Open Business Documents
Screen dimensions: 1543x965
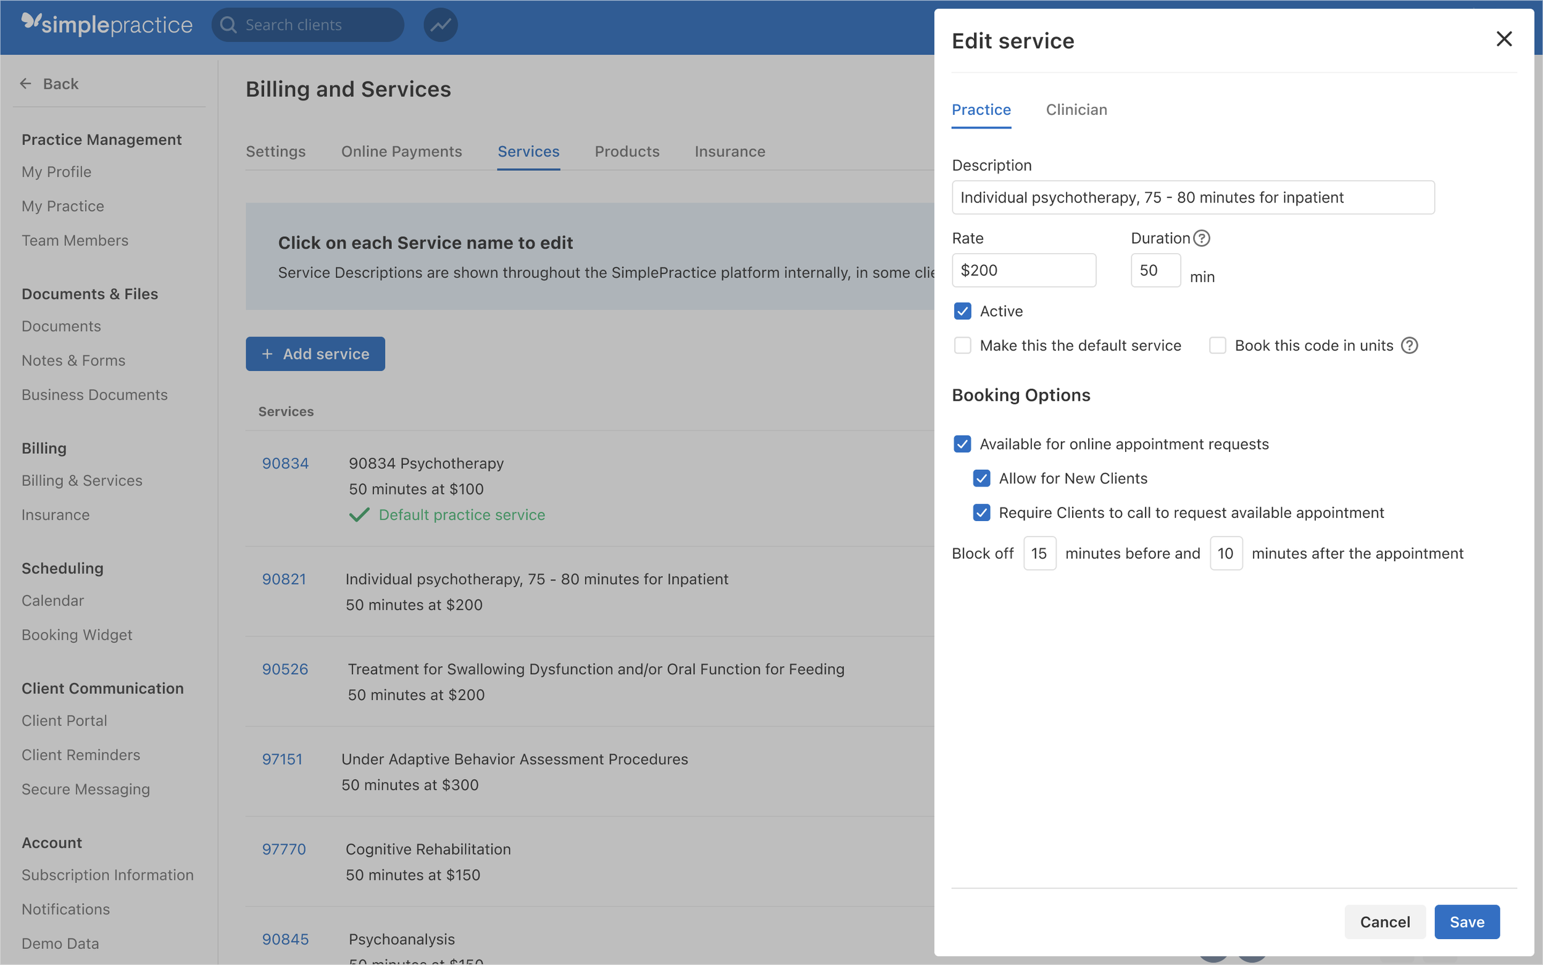(x=94, y=395)
